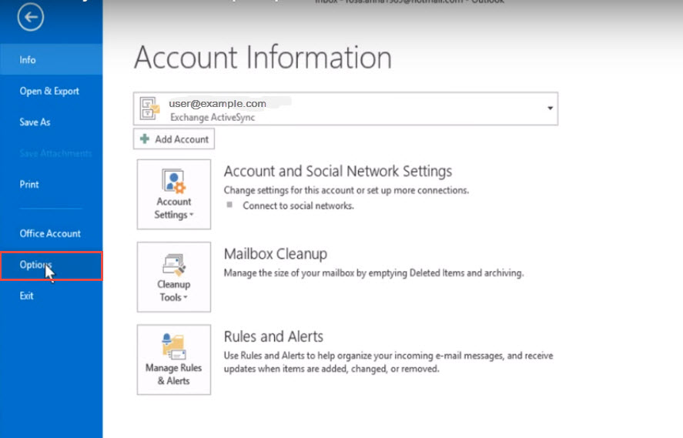Select the Info tab in sidebar
This screenshot has height=438, width=683.
tap(28, 59)
